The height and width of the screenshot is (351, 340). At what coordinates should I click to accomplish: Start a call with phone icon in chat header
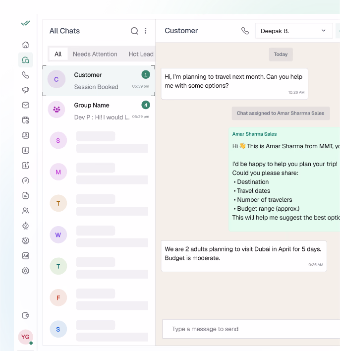point(245,31)
